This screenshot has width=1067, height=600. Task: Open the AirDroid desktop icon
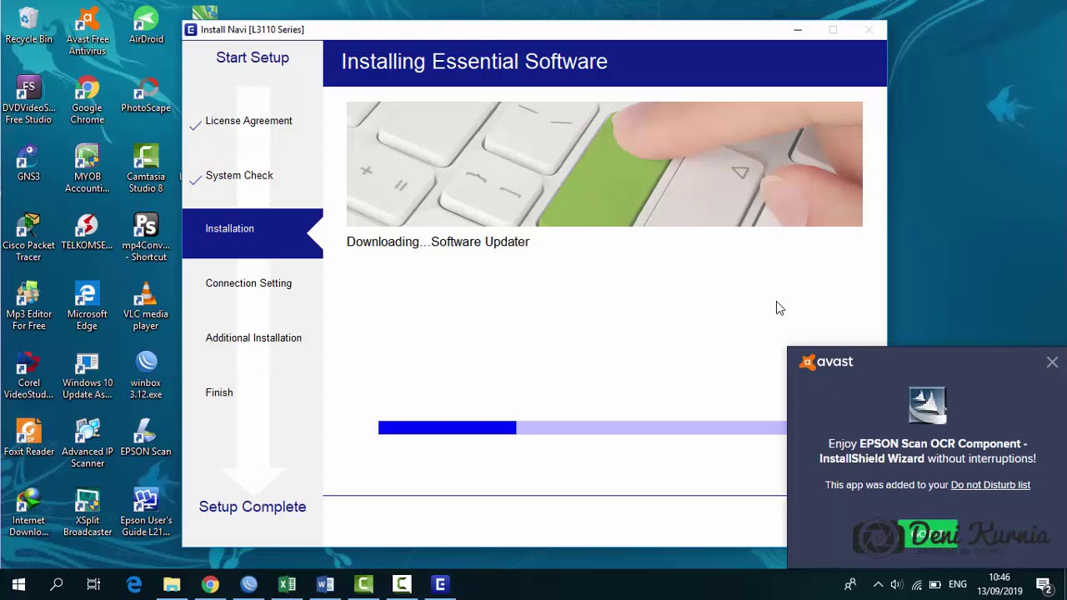click(x=146, y=26)
